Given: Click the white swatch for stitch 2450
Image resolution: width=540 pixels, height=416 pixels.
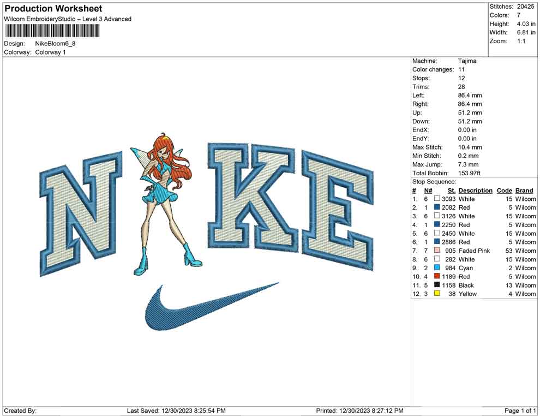Looking at the screenshot, I should (437, 233).
